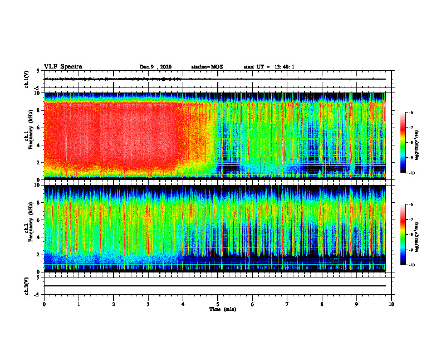Click the "ch.1(V)" waveform axis label
Viewport: 441px width, 341px height.
pos(27,79)
